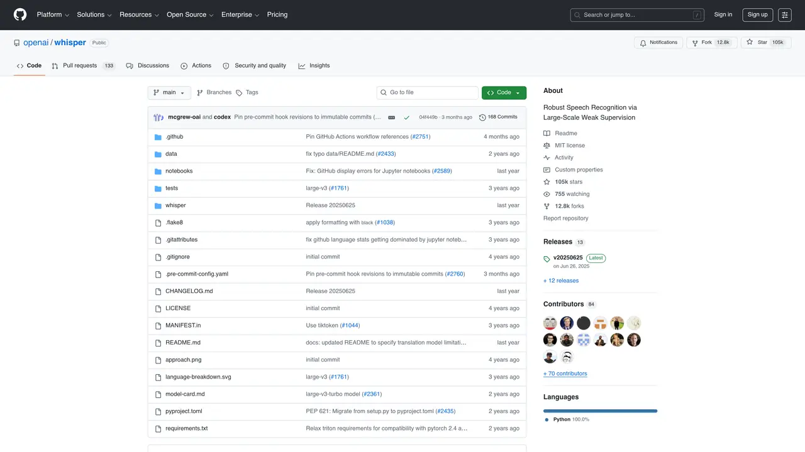
Task: Click the openai owner link
Action: point(36,43)
